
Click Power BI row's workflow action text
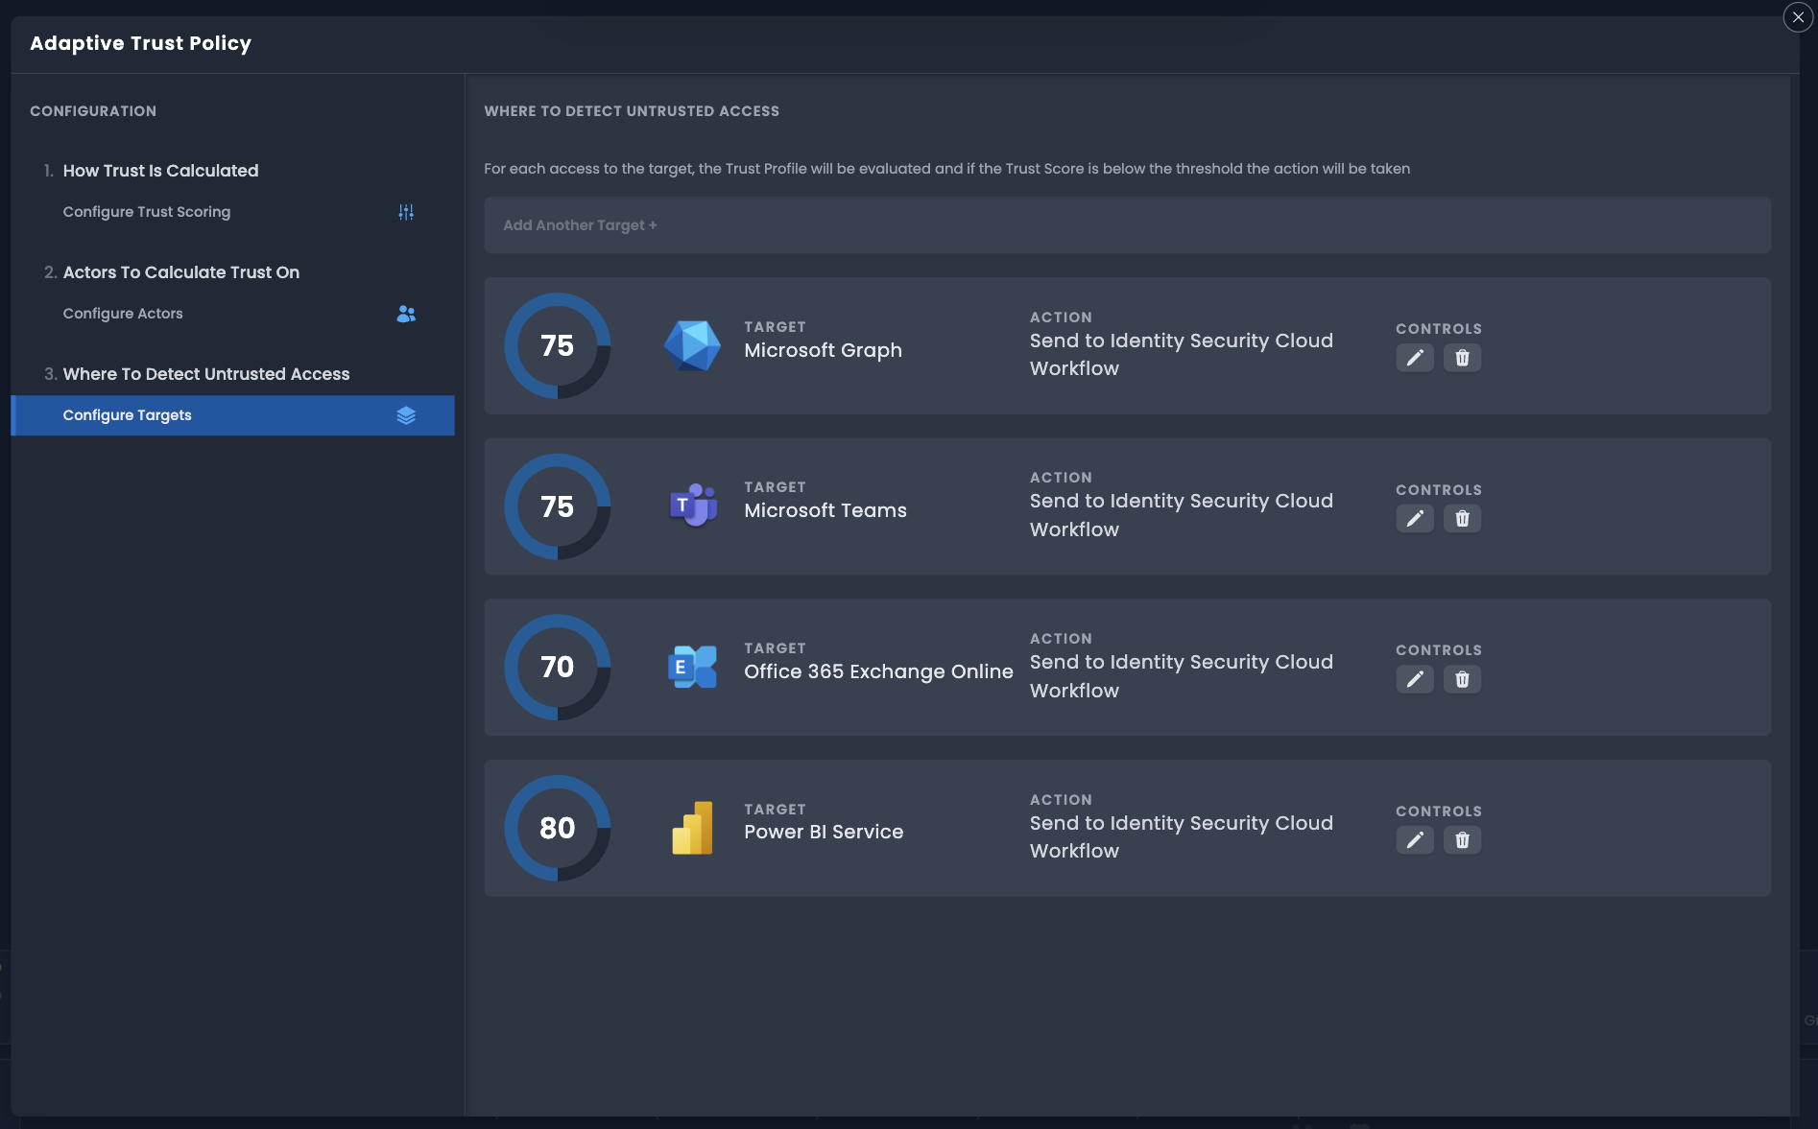tap(1182, 836)
